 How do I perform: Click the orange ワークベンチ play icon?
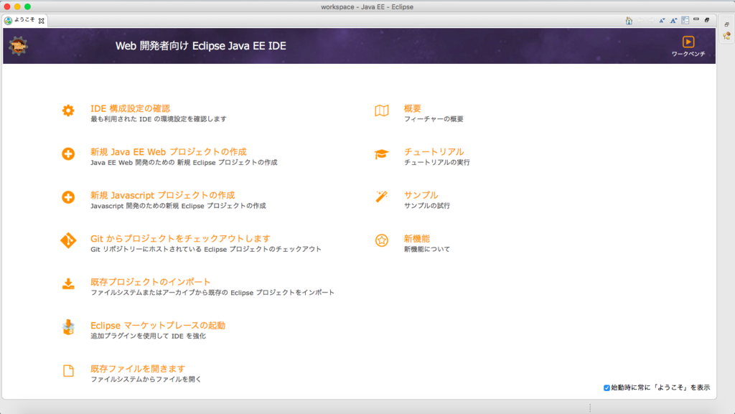[688, 42]
